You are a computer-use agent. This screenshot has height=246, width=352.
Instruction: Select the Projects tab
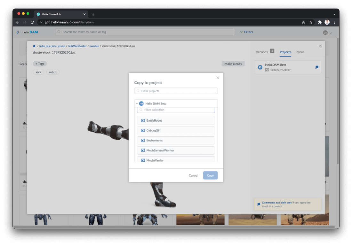point(285,52)
